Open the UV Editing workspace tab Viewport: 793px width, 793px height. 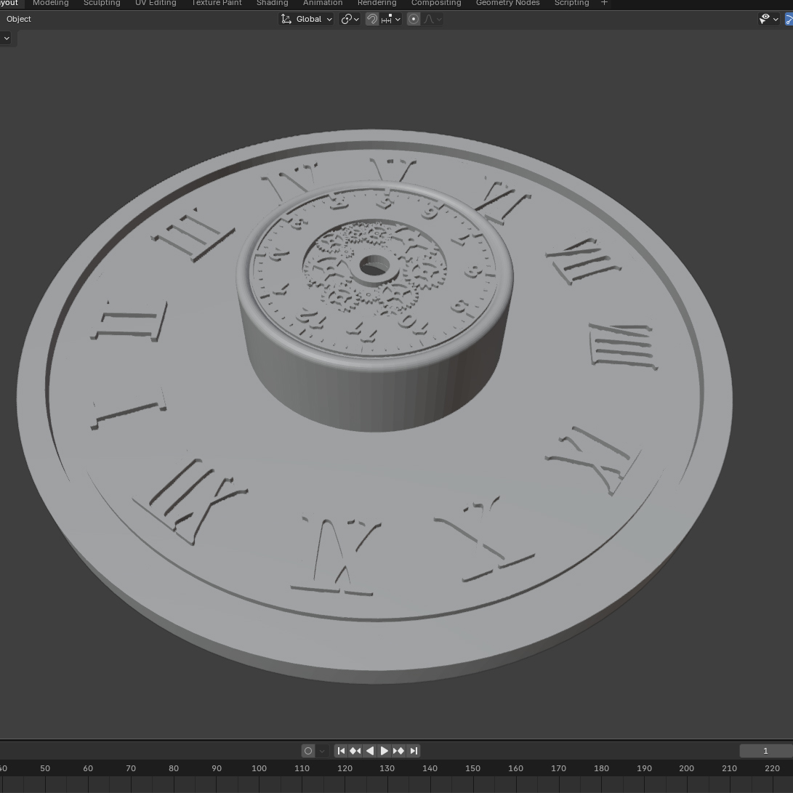[156, 3]
